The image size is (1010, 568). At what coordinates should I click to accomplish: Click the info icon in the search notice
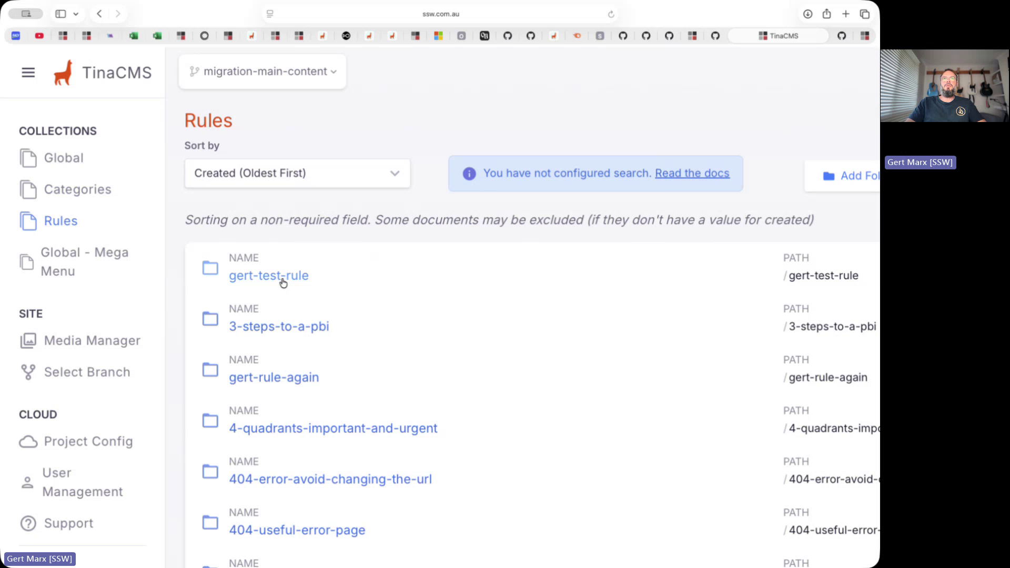pos(469,174)
